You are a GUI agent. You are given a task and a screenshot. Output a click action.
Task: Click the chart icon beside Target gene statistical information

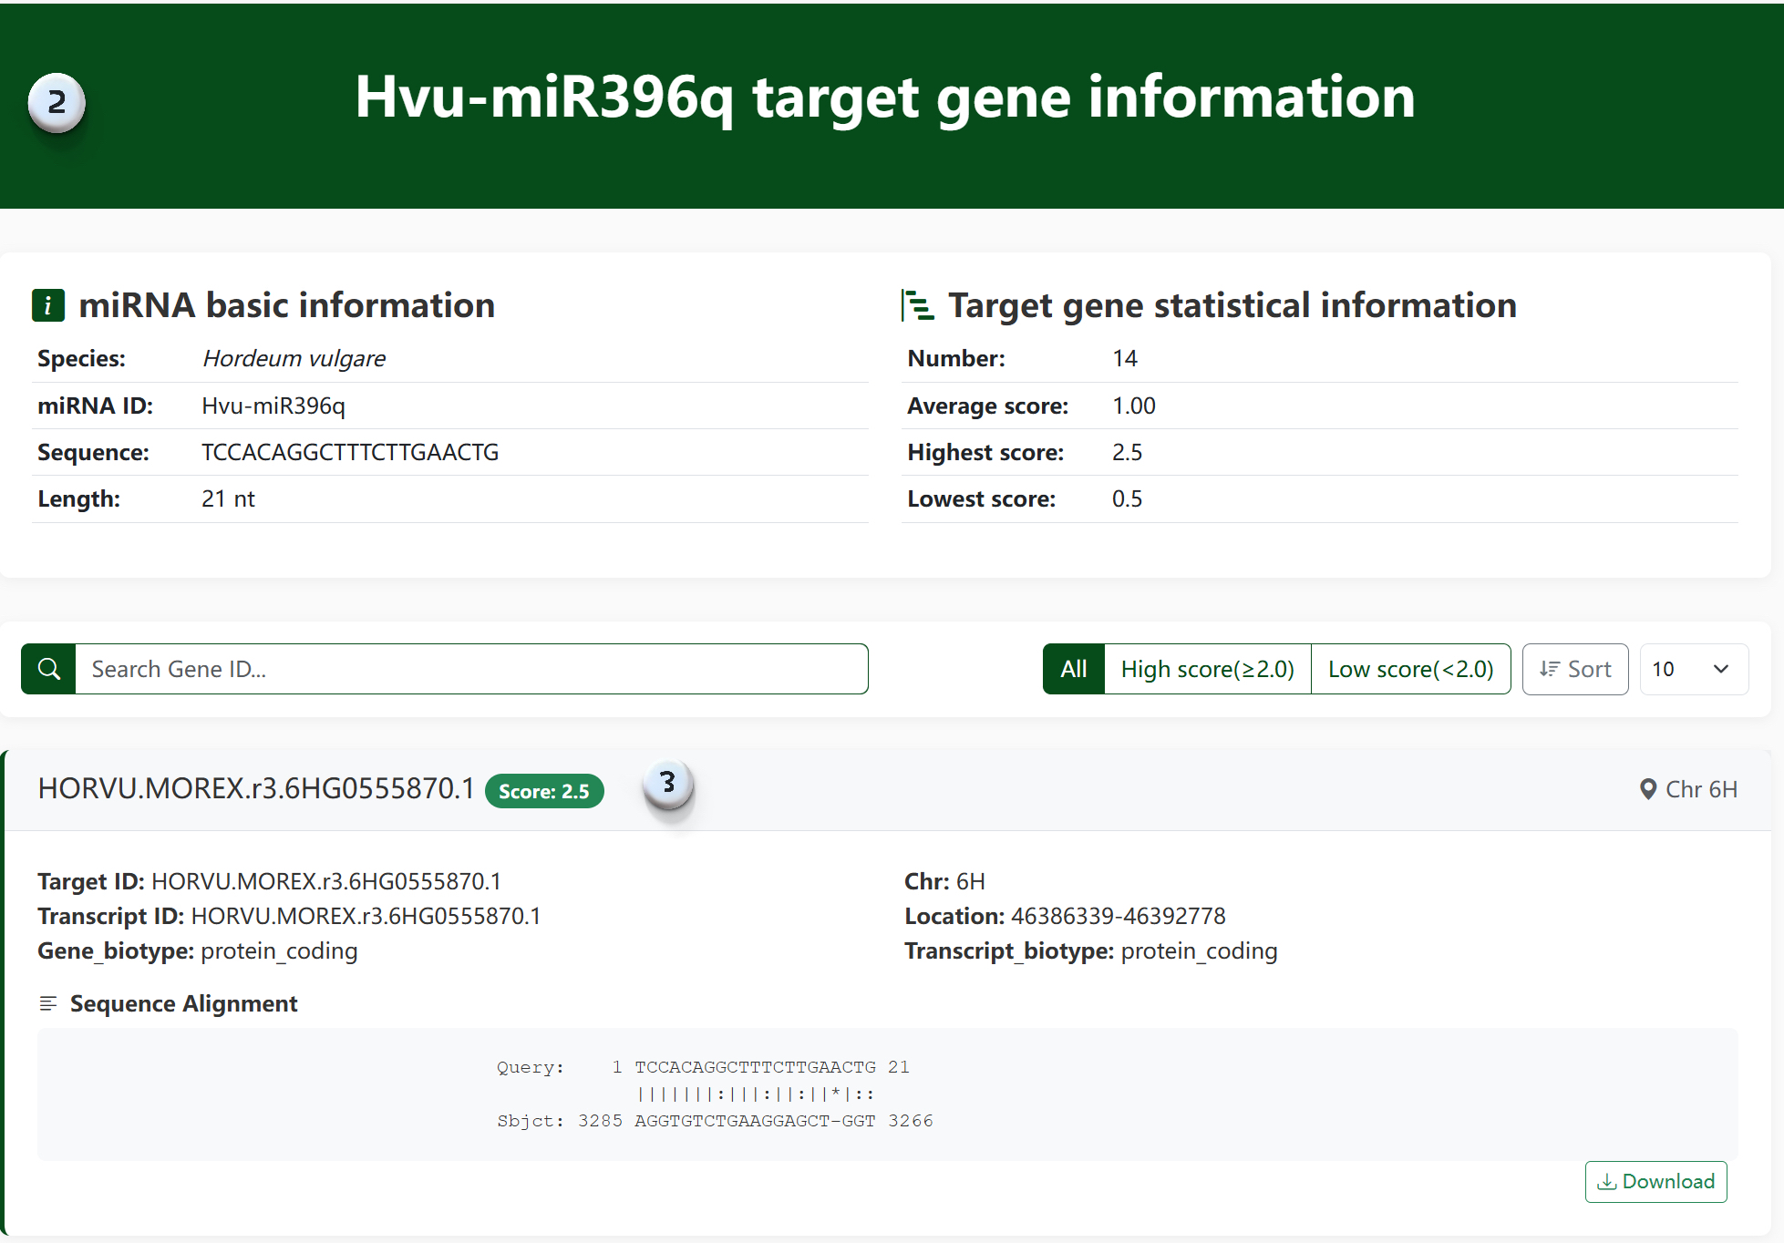click(x=917, y=305)
